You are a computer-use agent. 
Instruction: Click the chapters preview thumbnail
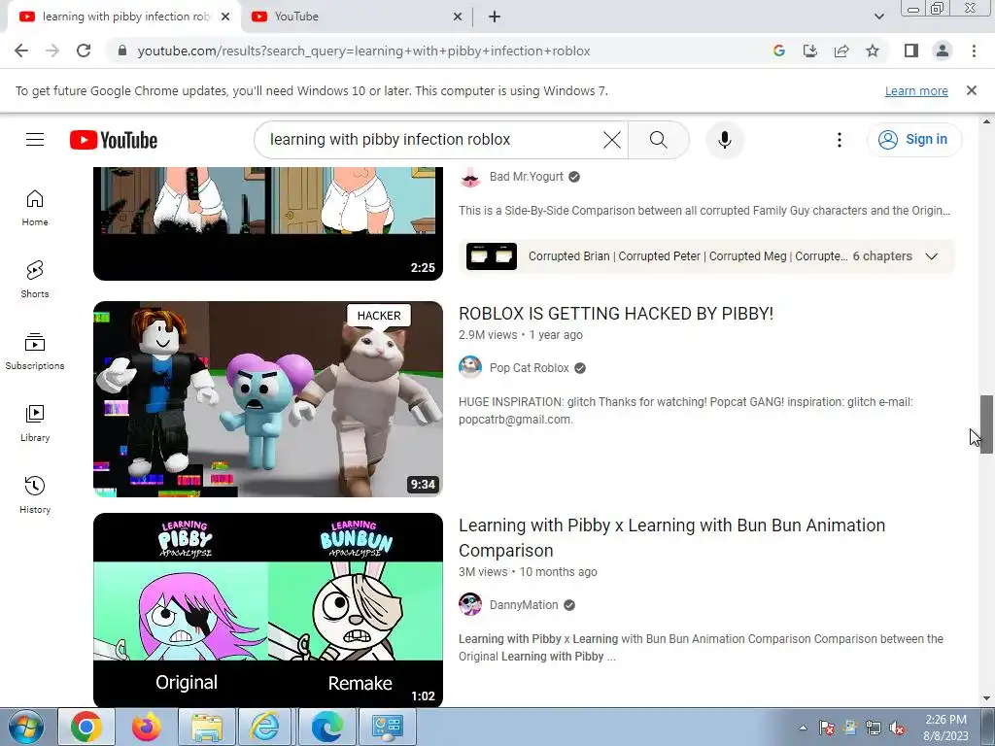tap(491, 256)
